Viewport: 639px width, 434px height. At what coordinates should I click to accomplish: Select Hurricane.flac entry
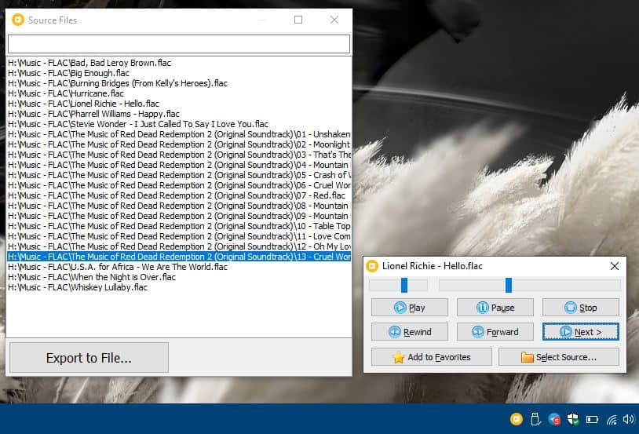click(179, 93)
